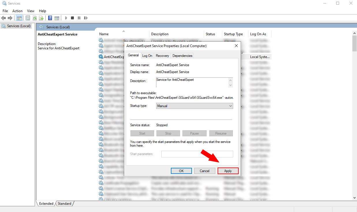
Task: Close the properties dialog with X
Action: 236,46
